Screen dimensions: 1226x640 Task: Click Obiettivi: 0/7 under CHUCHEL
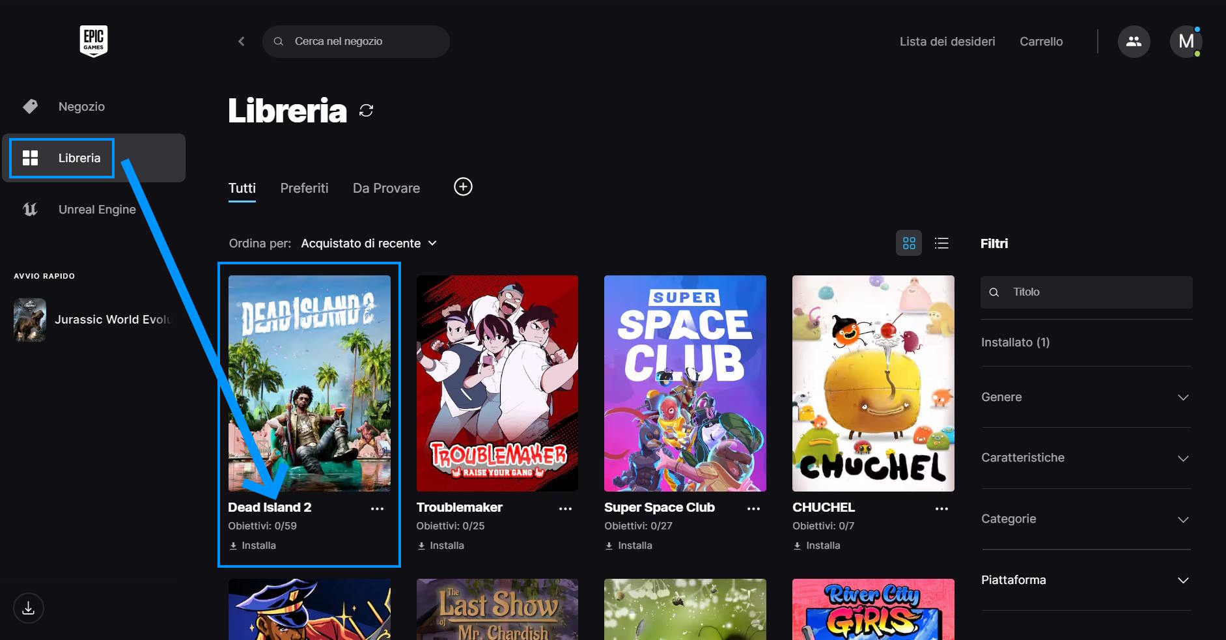click(823, 526)
